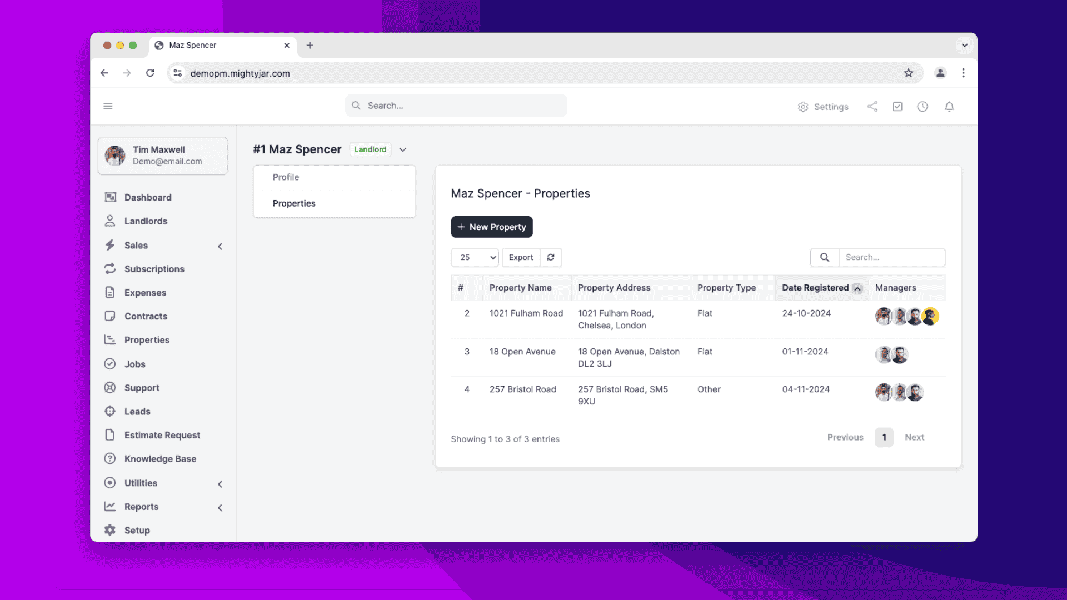Click the global Search field
This screenshot has width=1067, height=600.
pyautogui.click(x=456, y=106)
